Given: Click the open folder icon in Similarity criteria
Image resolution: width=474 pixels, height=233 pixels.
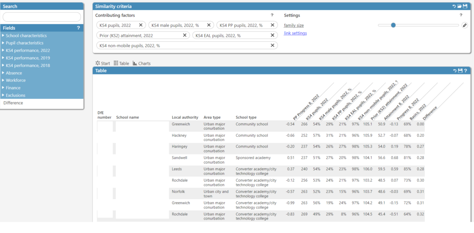Looking at the screenshot, I should click(460, 6).
